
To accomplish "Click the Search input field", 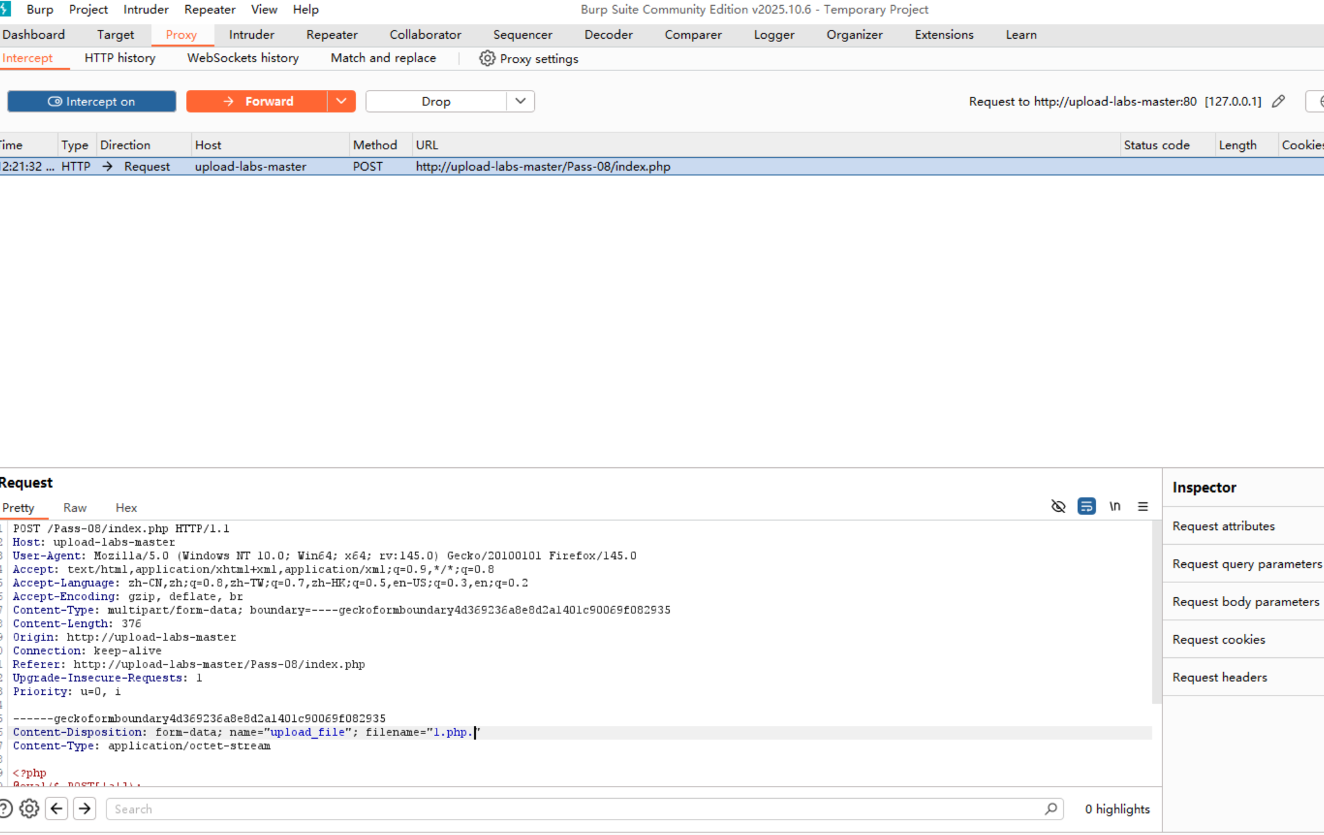I will 575,809.
